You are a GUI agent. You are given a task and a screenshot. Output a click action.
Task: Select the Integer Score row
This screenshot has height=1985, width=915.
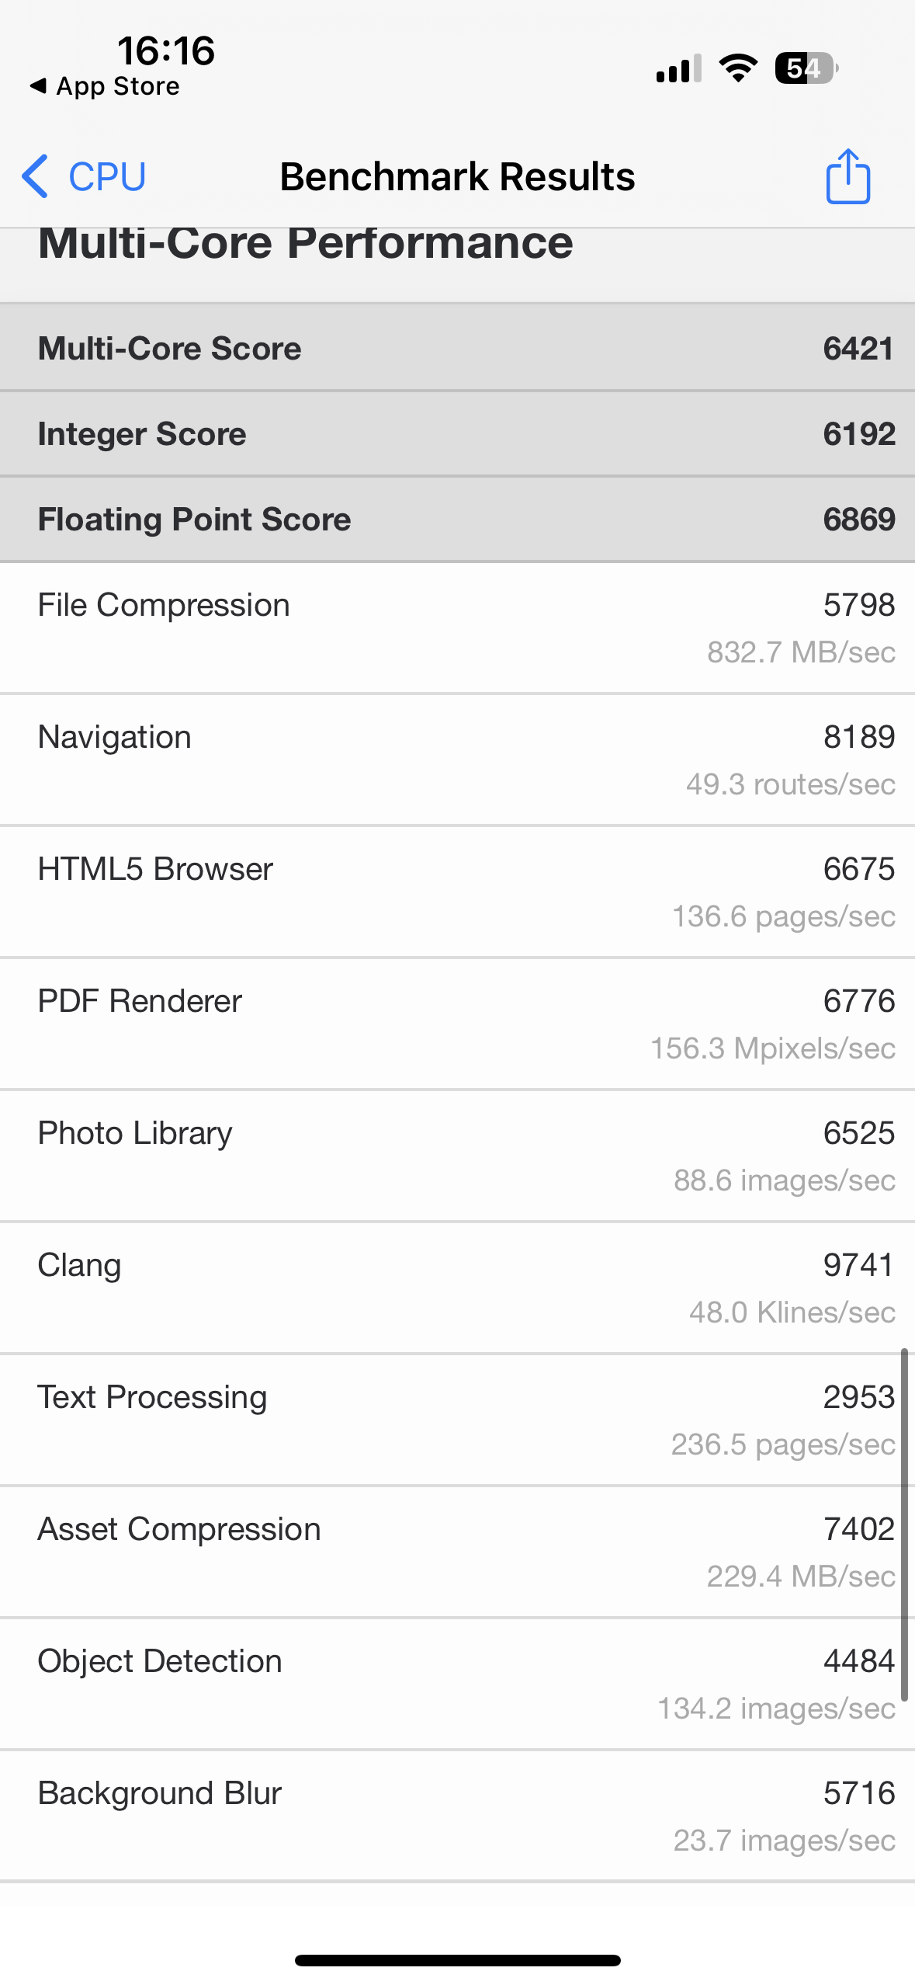coord(457,433)
